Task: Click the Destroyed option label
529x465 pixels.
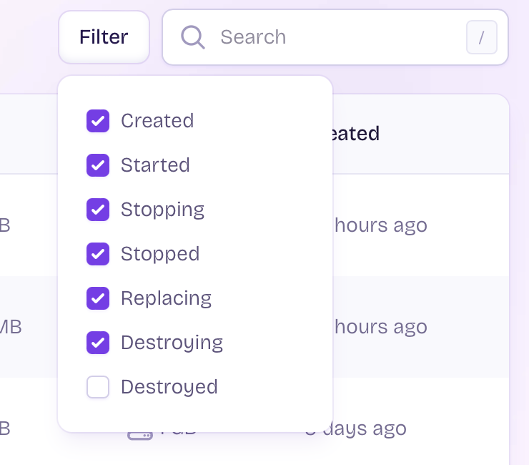Action: pyautogui.click(x=169, y=387)
